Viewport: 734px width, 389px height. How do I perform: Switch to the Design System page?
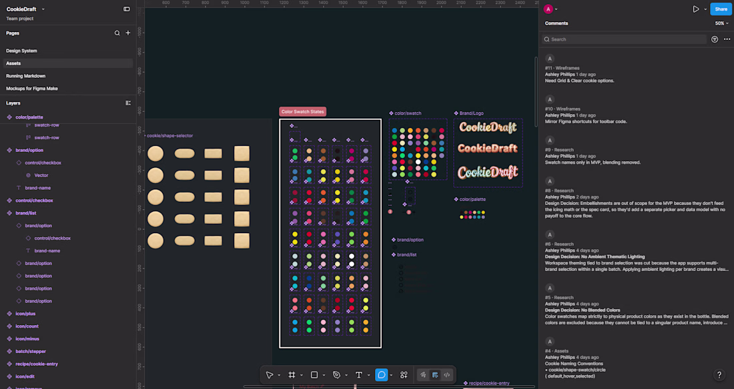click(x=21, y=51)
